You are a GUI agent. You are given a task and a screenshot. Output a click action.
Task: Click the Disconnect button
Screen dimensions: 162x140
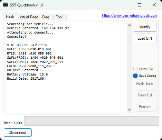[x=18, y=133]
